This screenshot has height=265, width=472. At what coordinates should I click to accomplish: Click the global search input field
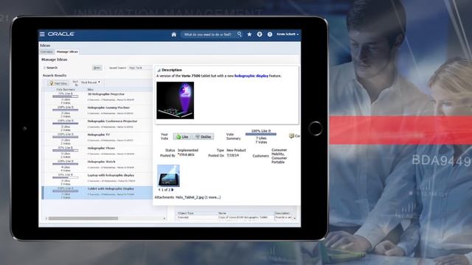pos(208,35)
